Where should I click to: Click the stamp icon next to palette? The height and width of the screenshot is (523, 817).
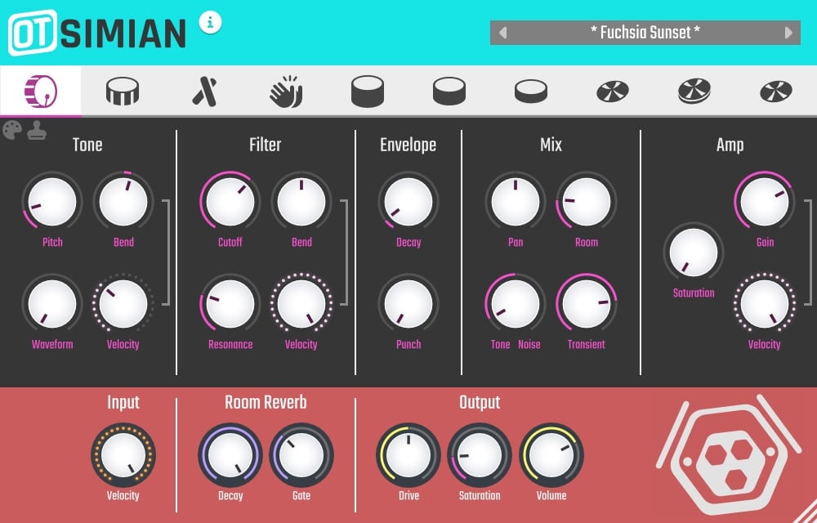click(x=37, y=130)
